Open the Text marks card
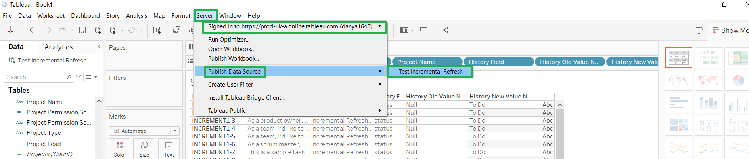The image size is (749, 159). pos(169,149)
